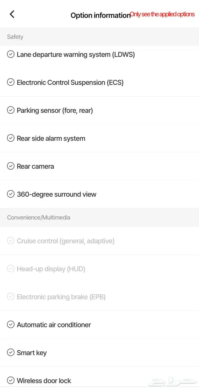Viewport: 199px width, 389px height.
Task: Toggle the greyed Head-up display (HUD) checkmark
Action: 11,268
